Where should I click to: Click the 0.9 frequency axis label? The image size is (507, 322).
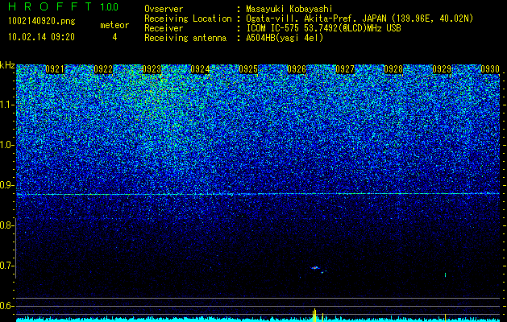(x=6, y=185)
